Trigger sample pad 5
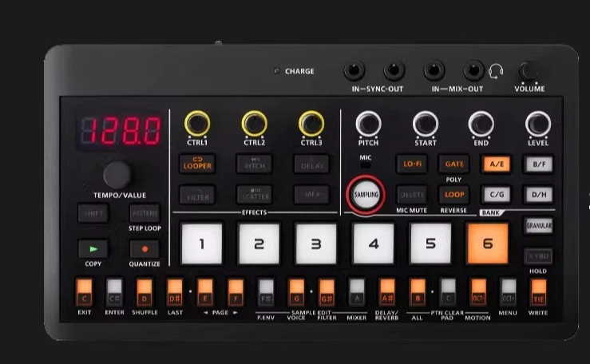 [x=430, y=243]
